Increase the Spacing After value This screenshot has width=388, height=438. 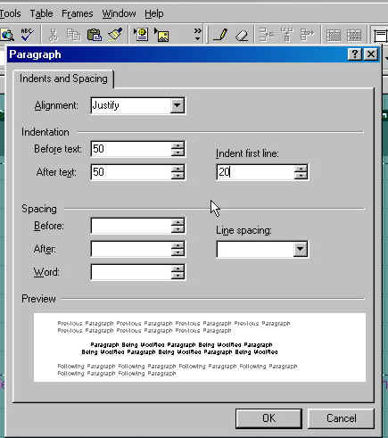point(177,245)
